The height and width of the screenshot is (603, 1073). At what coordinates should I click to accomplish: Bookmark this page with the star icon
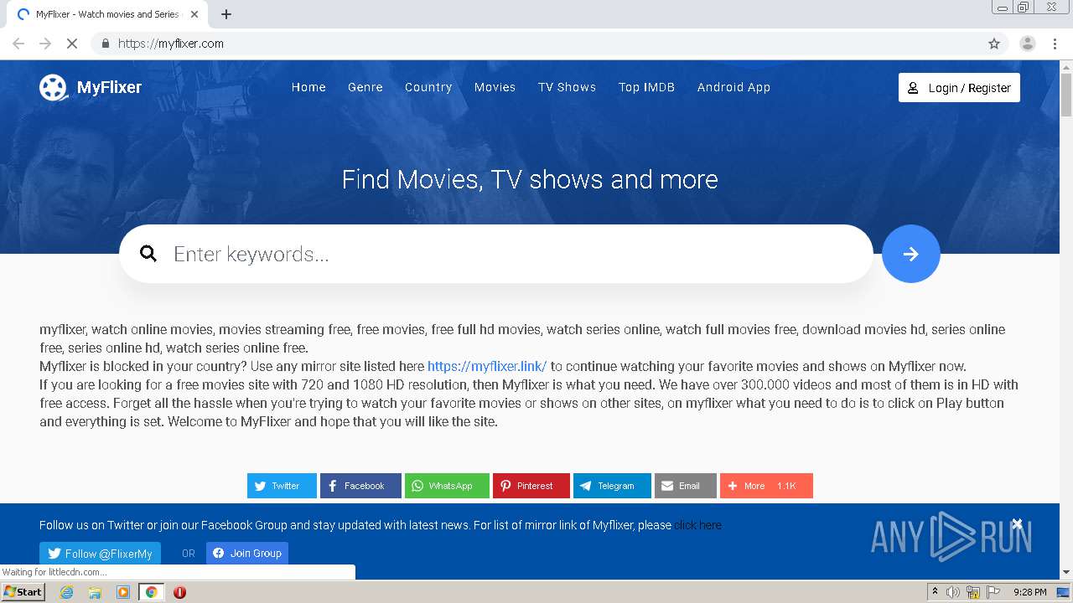coord(994,44)
